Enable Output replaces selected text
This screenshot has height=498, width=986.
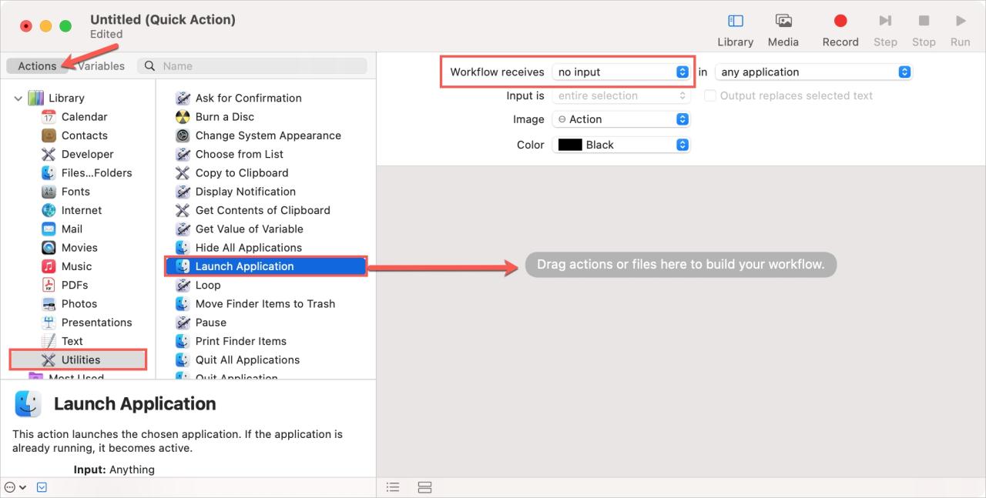click(709, 95)
